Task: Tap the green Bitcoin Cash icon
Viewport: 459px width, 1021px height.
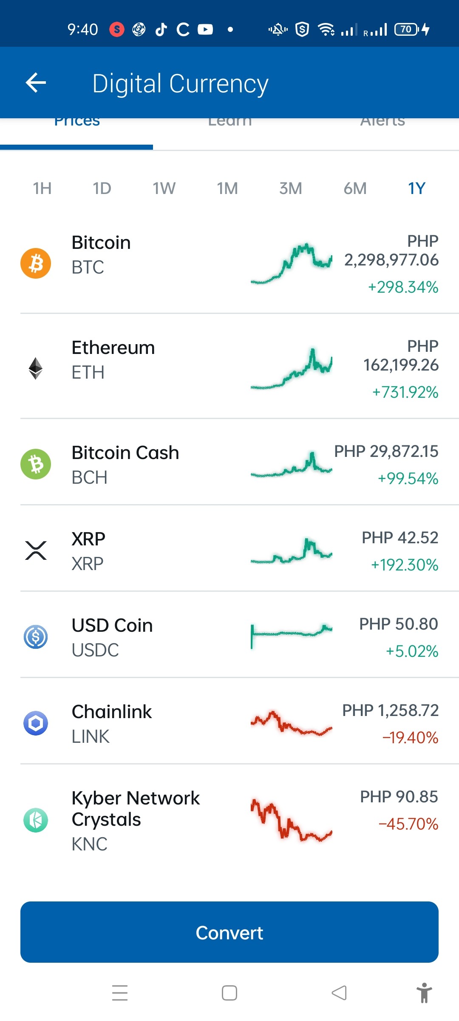Action: pyautogui.click(x=36, y=464)
